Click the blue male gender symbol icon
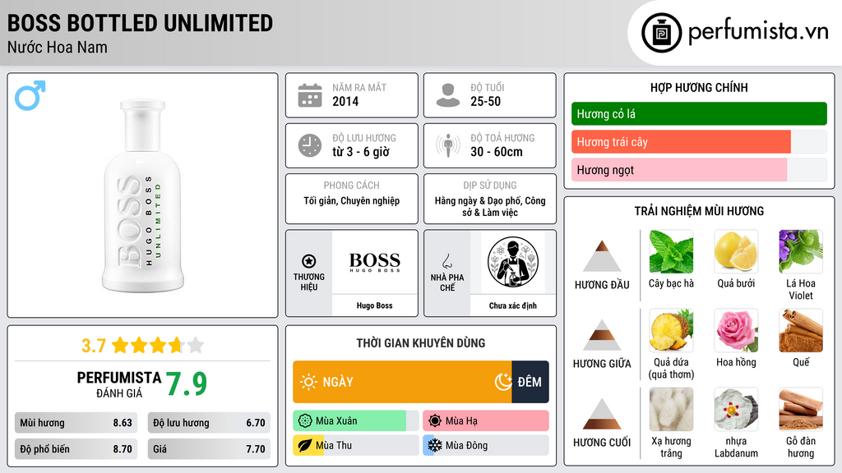This screenshot has height=473, width=842. [x=30, y=95]
